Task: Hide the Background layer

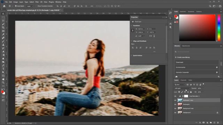Action: click(x=175, y=112)
